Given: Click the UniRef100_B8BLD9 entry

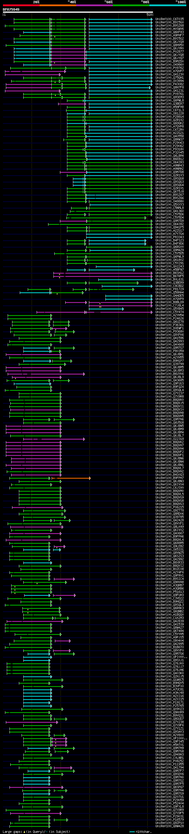Looking at the screenshot, I should (170, 302).
